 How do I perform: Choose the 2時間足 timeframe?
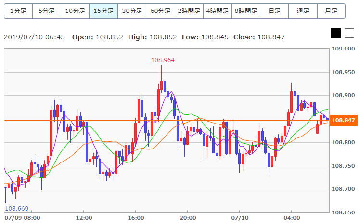(189, 11)
